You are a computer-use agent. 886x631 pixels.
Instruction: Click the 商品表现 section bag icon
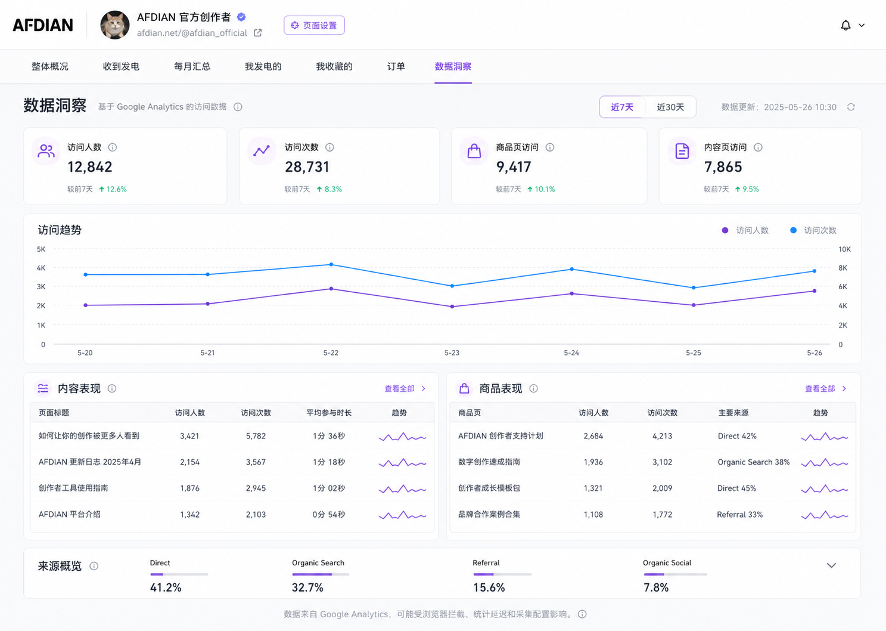(464, 389)
